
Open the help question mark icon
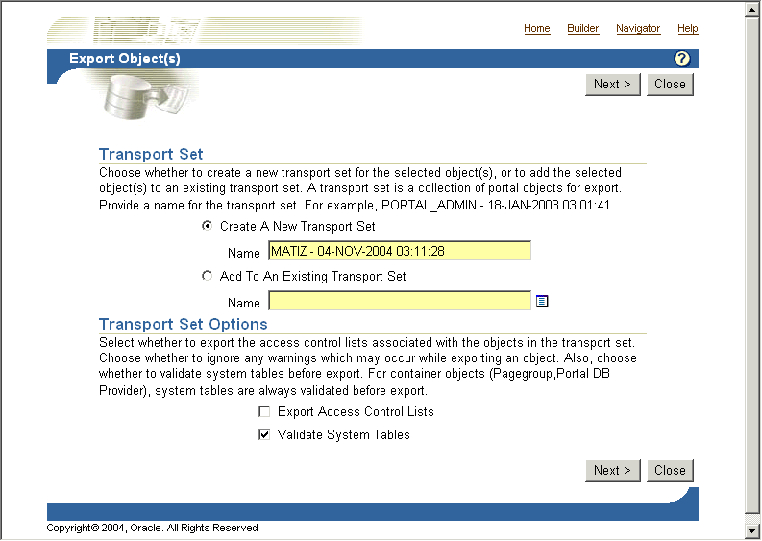pyautogui.click(x=681, y=59)
